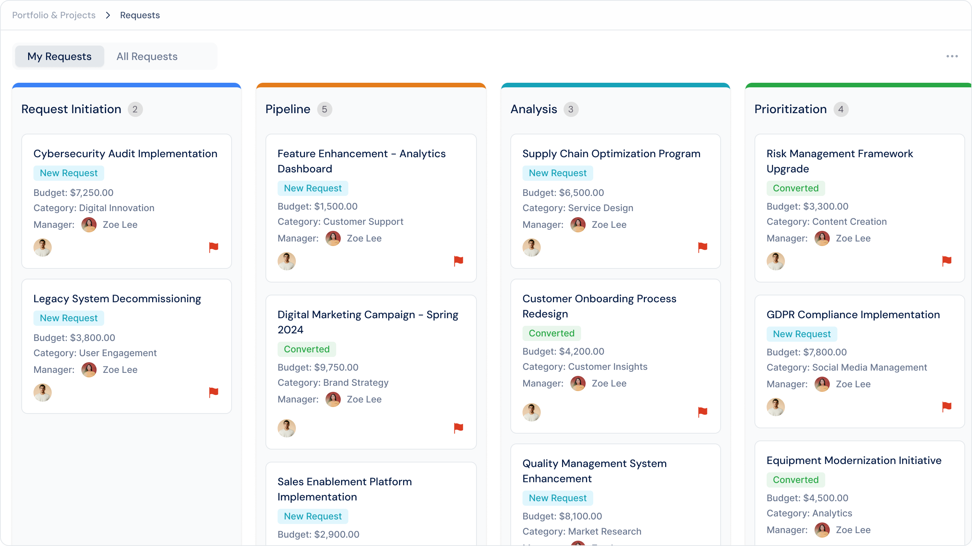Open Sales Enablement Platform Implementation request
Image resolution: width=972 pixels, height=546 pixels.
click(x=345, y=489)
